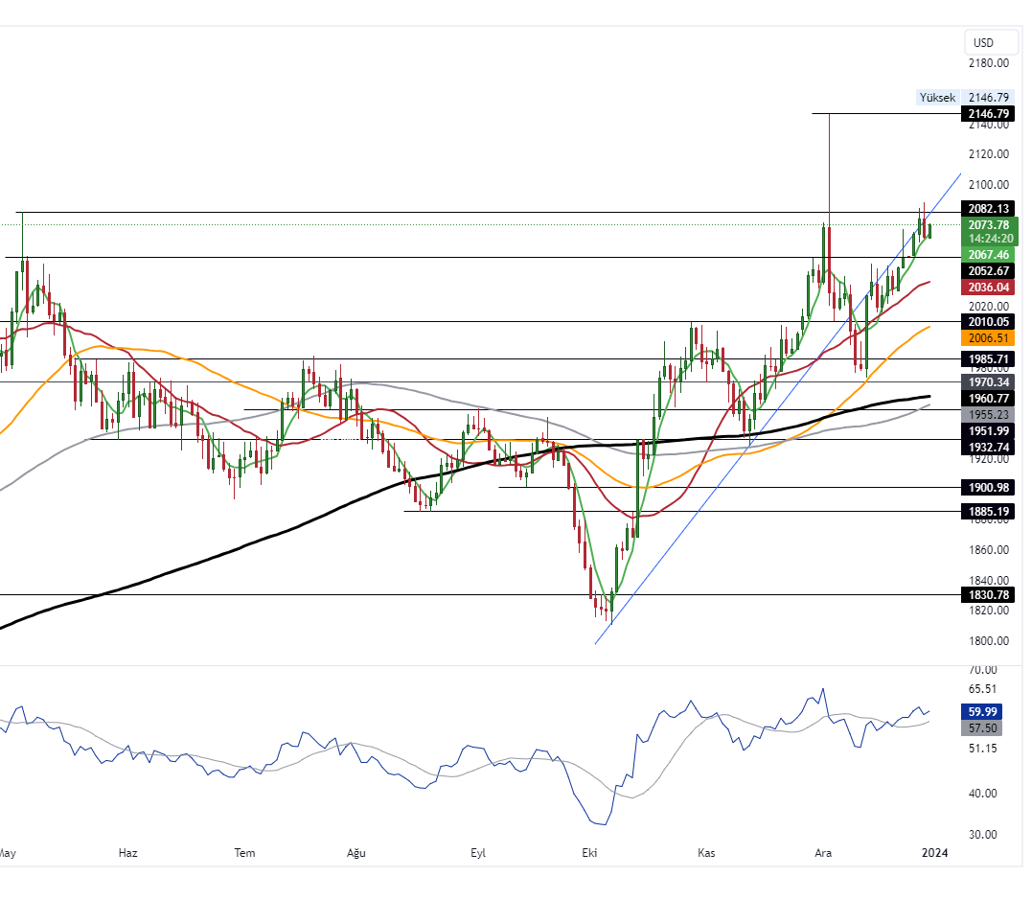Click the black 1960.77 moving average label
The image size is (1032, 900).
987,399
